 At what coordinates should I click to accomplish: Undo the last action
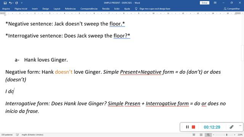10,3
